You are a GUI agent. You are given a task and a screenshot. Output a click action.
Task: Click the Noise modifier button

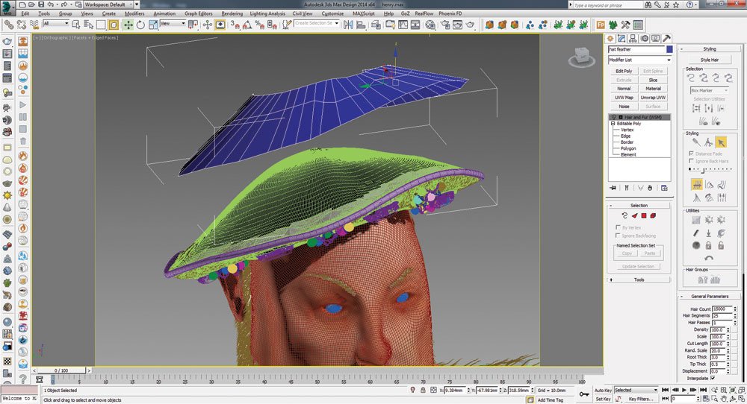coord(624,107)
